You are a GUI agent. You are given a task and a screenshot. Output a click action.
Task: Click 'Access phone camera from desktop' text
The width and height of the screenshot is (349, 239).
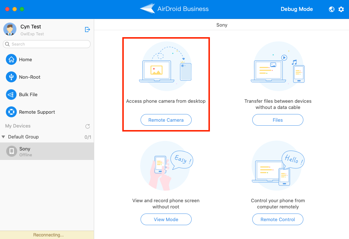point(166,101)
